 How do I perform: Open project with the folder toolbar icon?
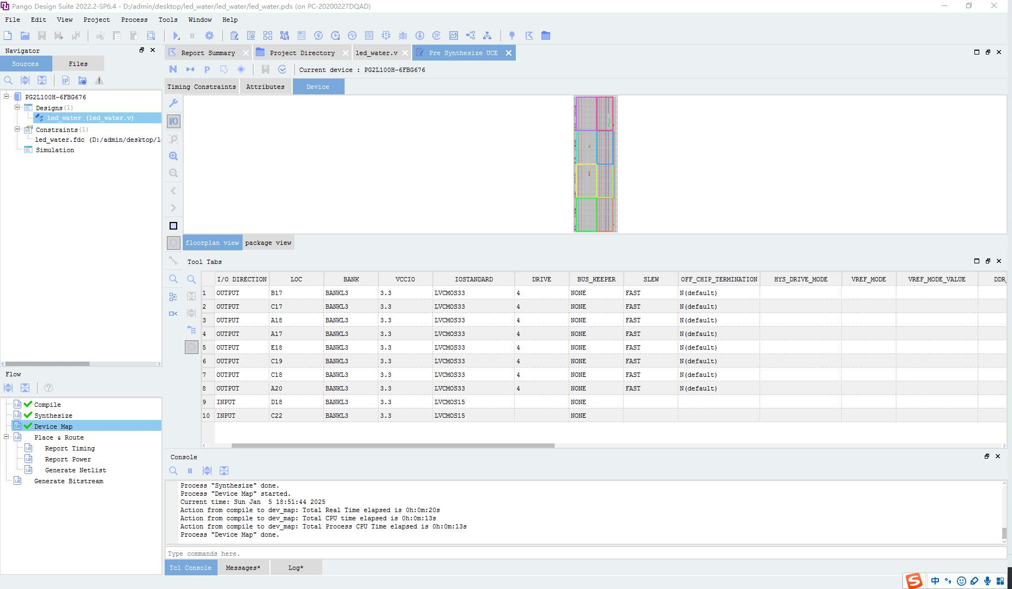pos(25,35)
